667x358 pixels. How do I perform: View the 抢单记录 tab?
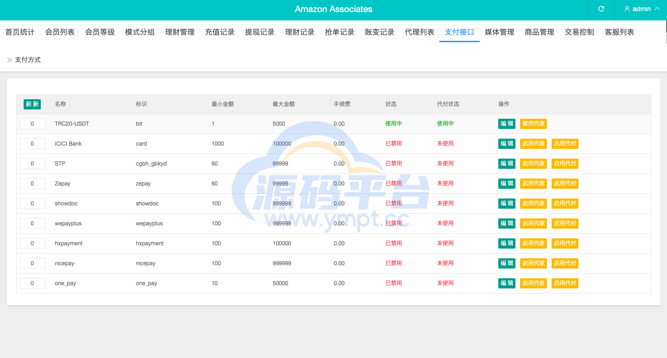[339, 32]
